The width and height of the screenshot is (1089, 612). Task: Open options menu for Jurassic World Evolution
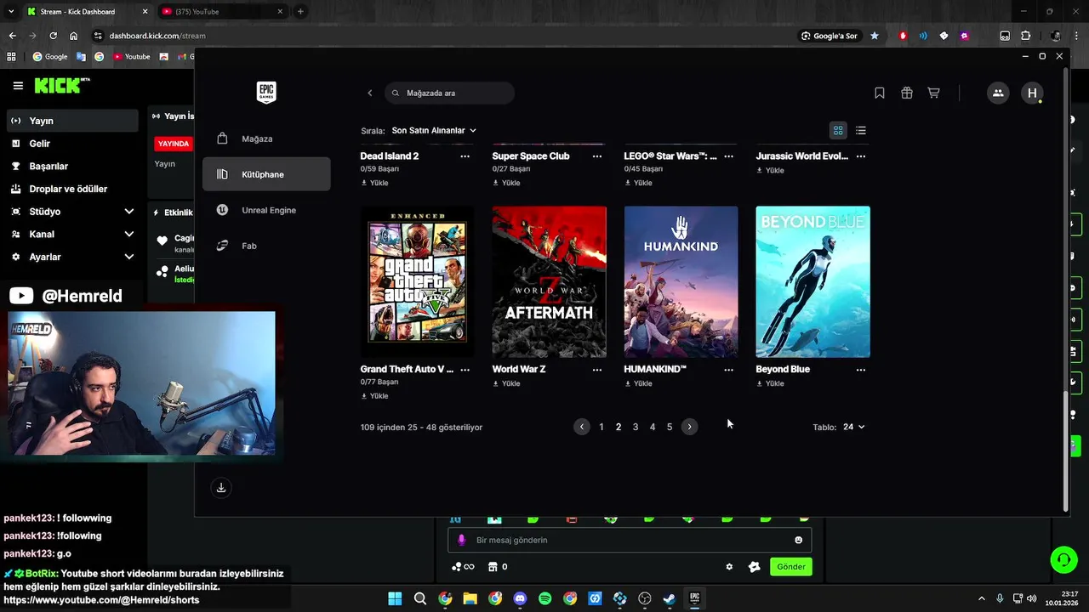861,156
